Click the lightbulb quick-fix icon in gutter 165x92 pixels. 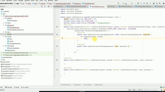point(62,38)
